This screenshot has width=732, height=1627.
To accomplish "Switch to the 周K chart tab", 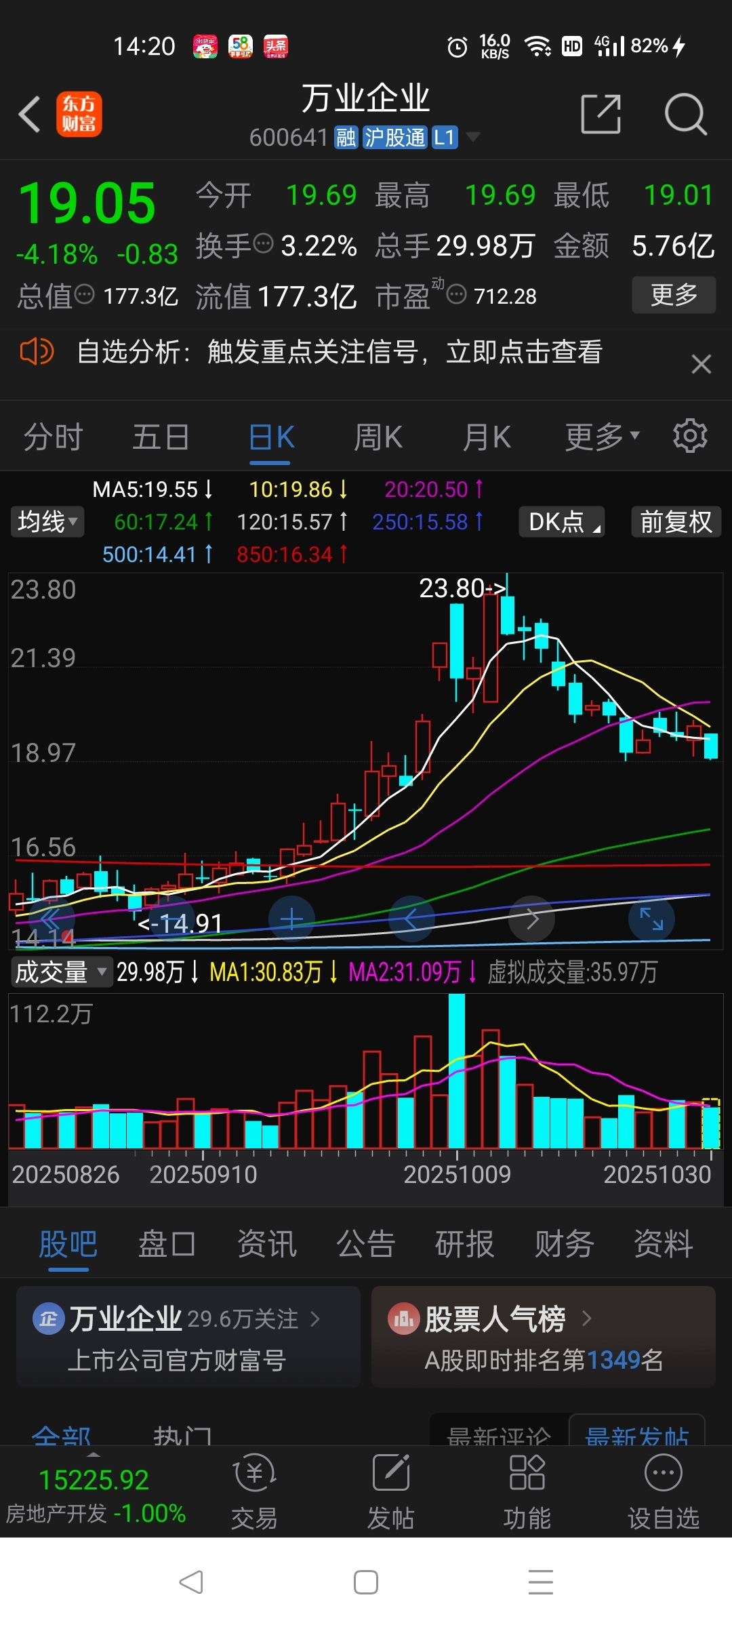I will [378, 437].
